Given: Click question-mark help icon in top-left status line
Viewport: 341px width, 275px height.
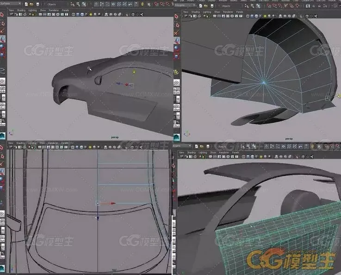Looking at the screenshot, I should (x=136, y=4).
